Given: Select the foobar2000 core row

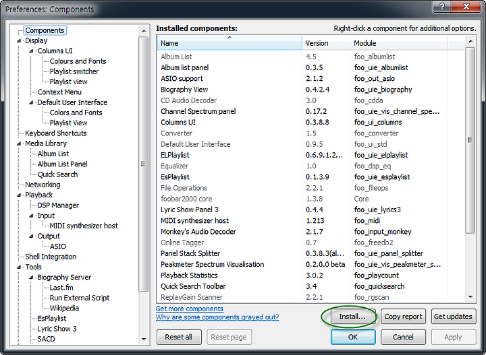Looking at the screenshot, I should pos(311,199).
